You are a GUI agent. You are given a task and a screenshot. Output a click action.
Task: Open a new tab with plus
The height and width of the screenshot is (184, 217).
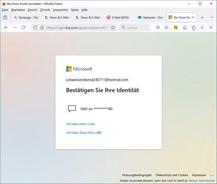[x=202, y=18]
